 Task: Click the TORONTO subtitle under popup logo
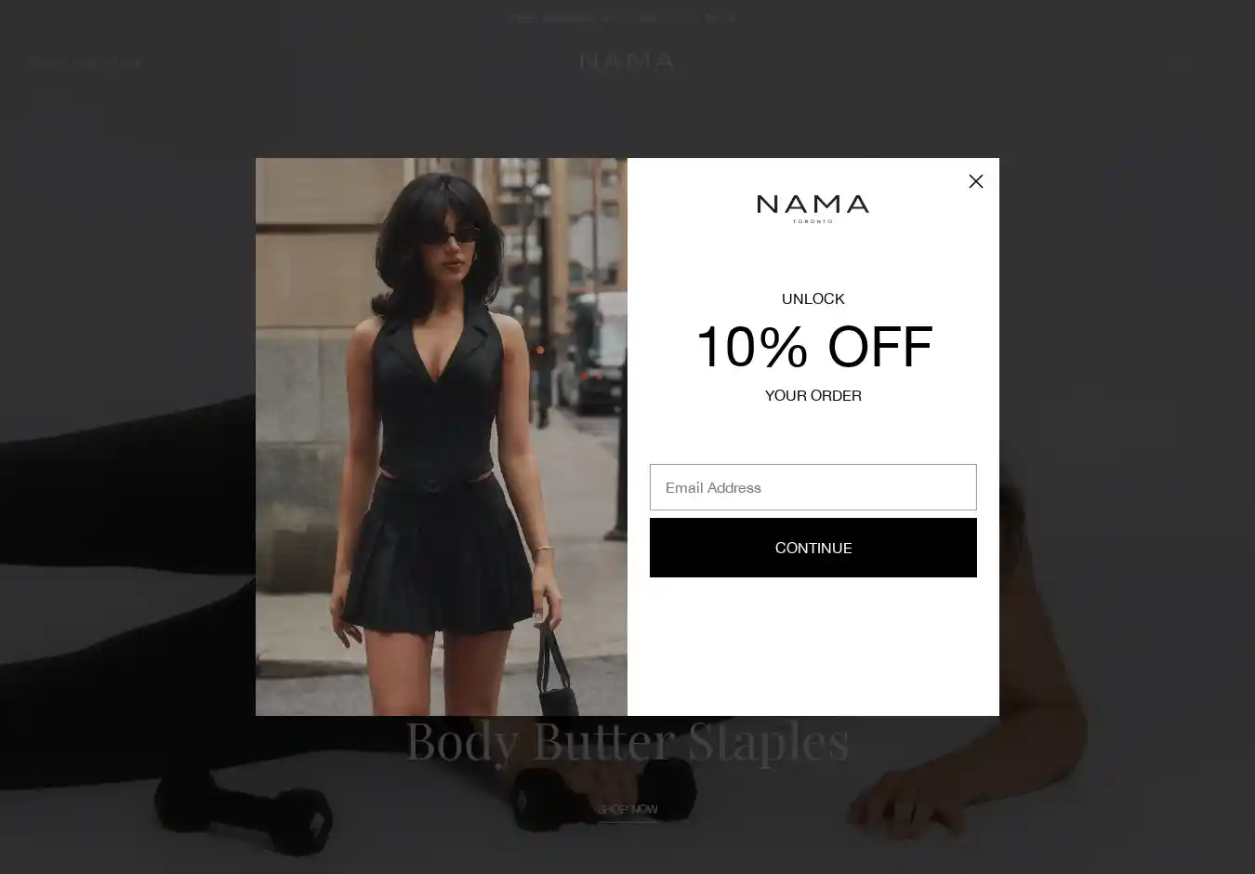tap(812, 221)
